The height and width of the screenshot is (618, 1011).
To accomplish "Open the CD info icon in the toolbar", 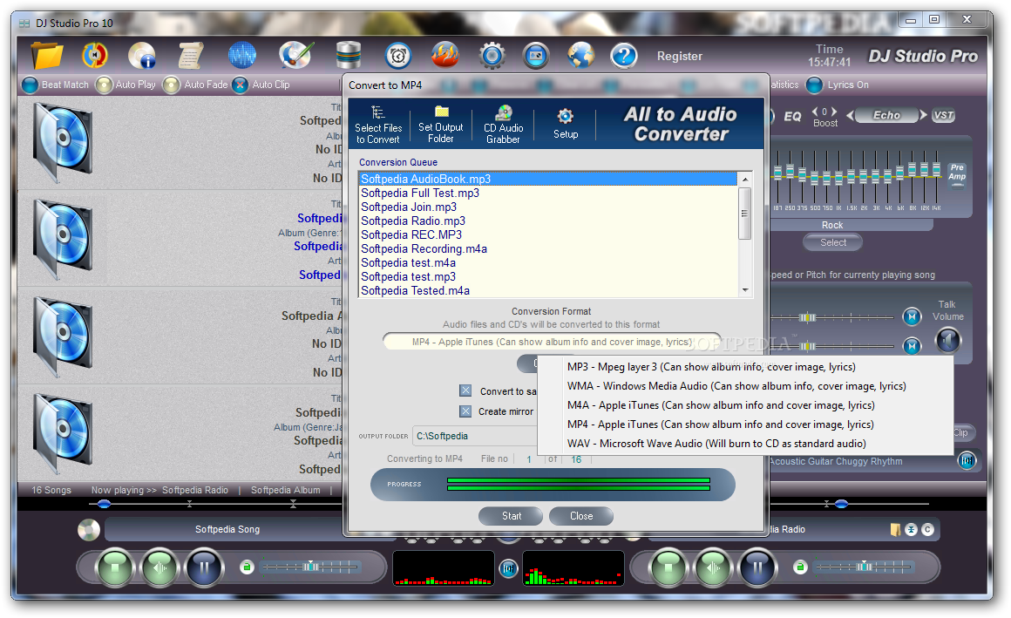I will (142, 56).
